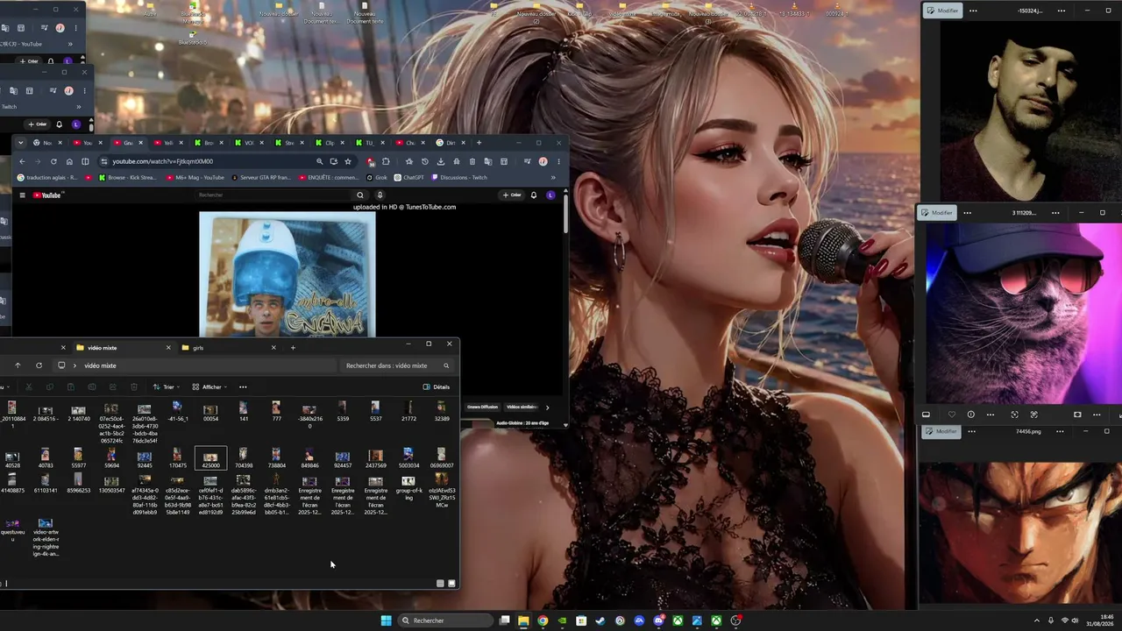Toggle browser side panel split view icon
Image resolution: width=1122 pixels, height=631 pixels.
pos(85,161)
